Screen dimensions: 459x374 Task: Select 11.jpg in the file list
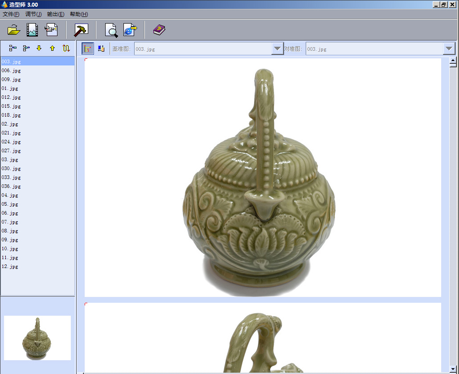[x=38, y=258]
